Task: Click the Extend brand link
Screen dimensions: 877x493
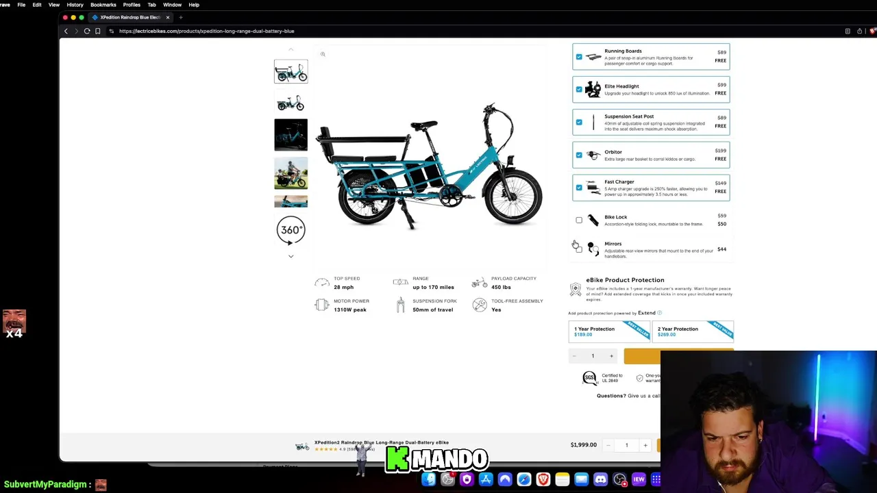Action: [x=647, y=313]
